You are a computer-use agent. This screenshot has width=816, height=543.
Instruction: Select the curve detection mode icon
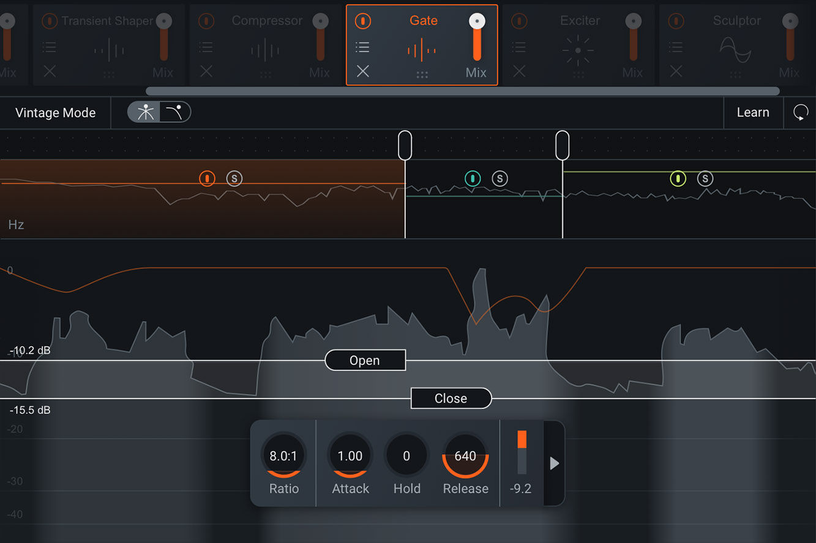click(175, 112)
